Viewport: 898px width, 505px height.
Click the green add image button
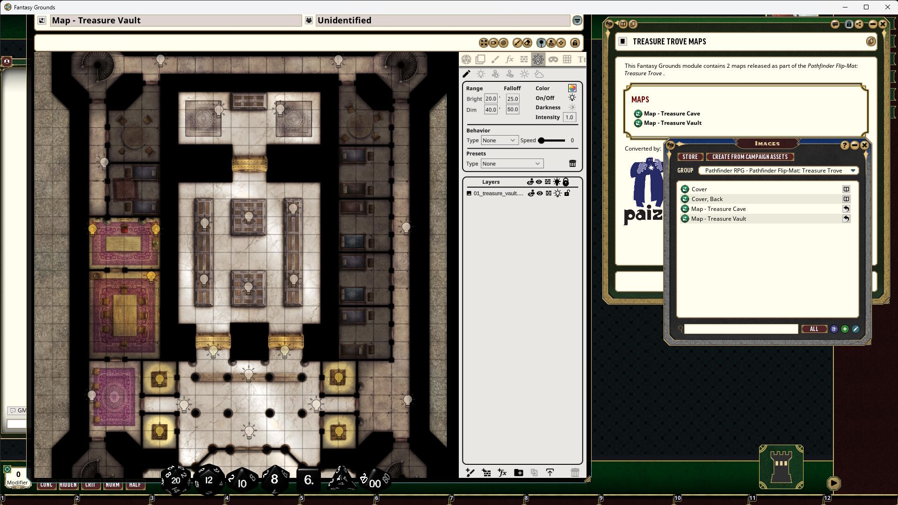tap(845, 329)
